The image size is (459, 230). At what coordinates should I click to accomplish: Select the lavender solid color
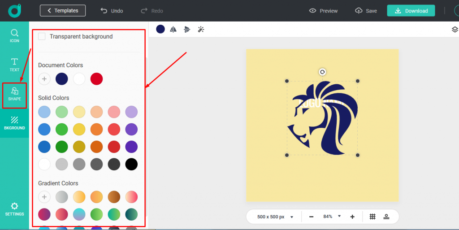131,112
